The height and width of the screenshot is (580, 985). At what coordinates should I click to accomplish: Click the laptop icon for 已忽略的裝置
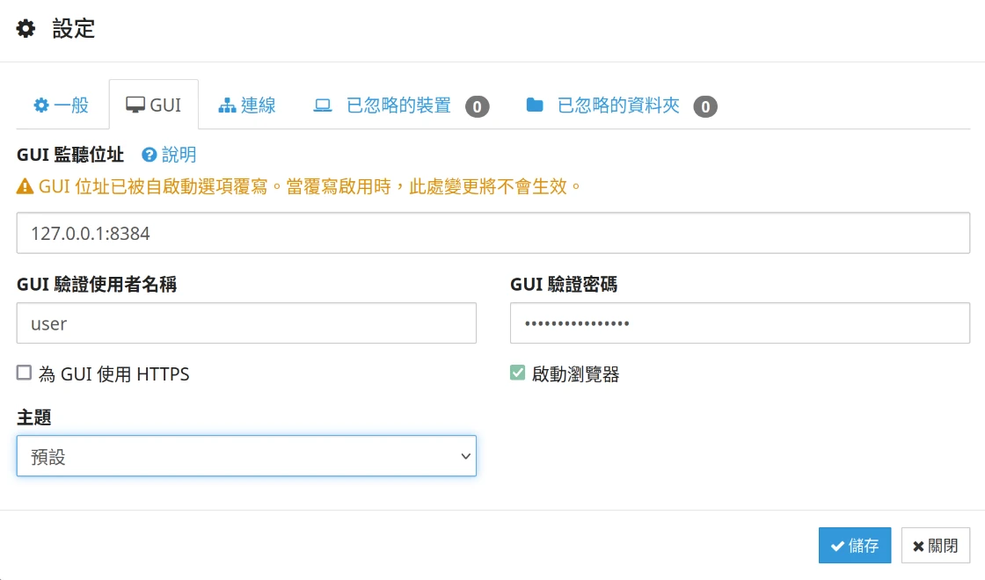click(x=323, y=105)
